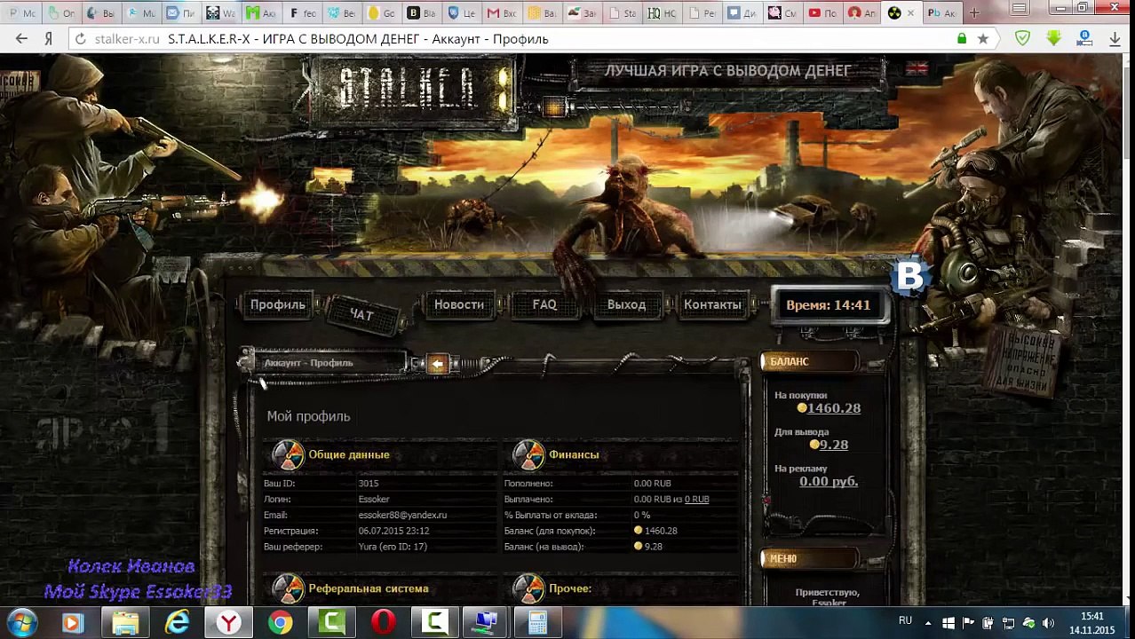Screen dimensions: 1135x639
Task: Click the orange arrow icon in breadcrumb bar
Action: [x=437, y=364]
